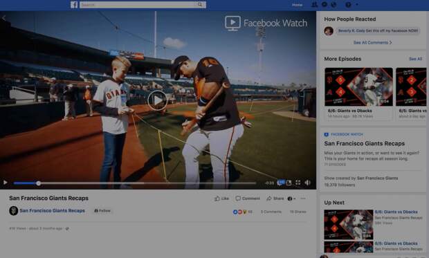This screenshot has width=429, height=258.
Task: Mute the video volume speaker
Action: tap(307, 183)
